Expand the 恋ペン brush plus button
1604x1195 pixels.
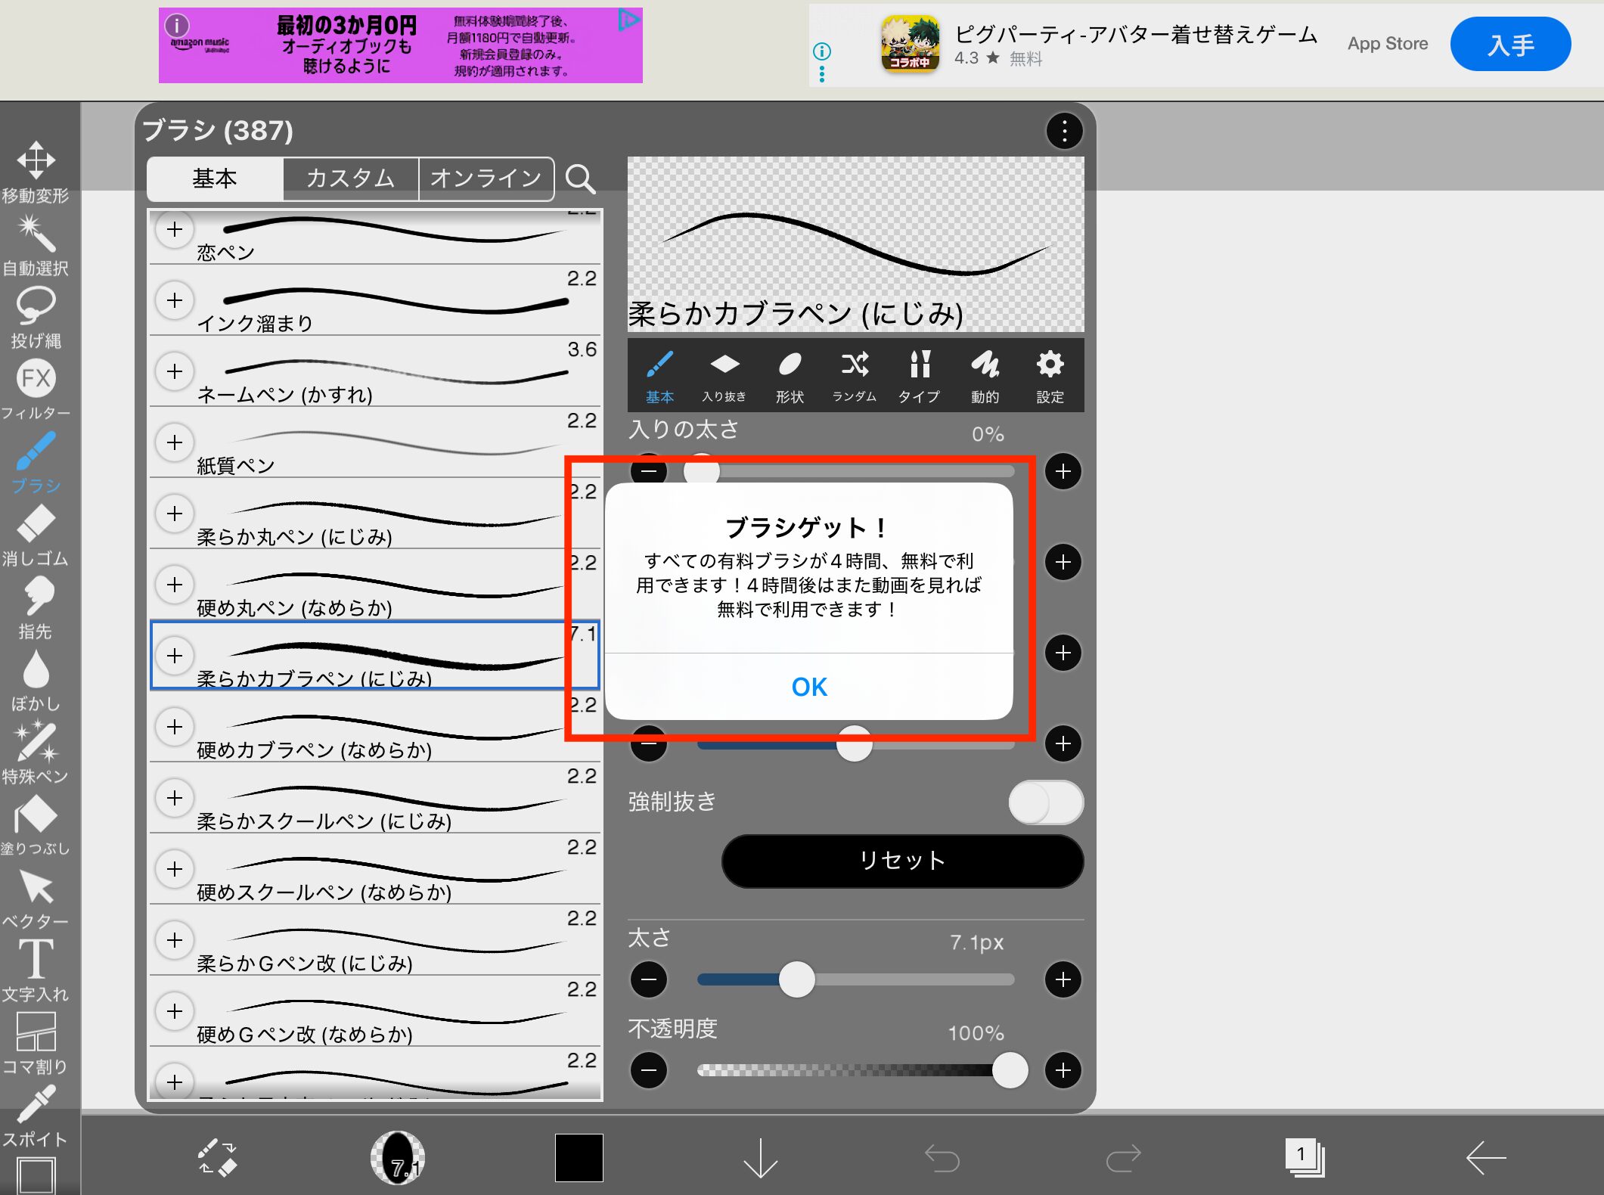[175, 229]
